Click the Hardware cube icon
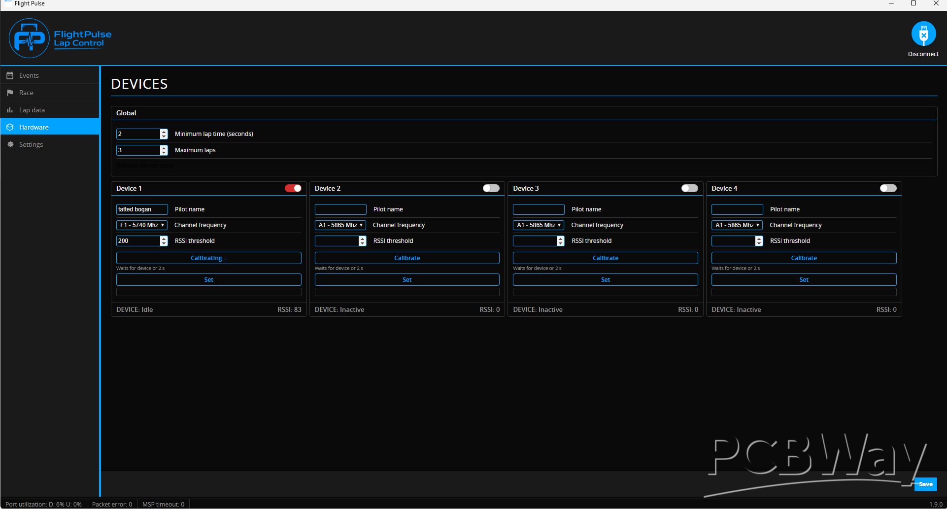Image resolution: width=947 pixels, height=509 pixels. coord(10,127)
